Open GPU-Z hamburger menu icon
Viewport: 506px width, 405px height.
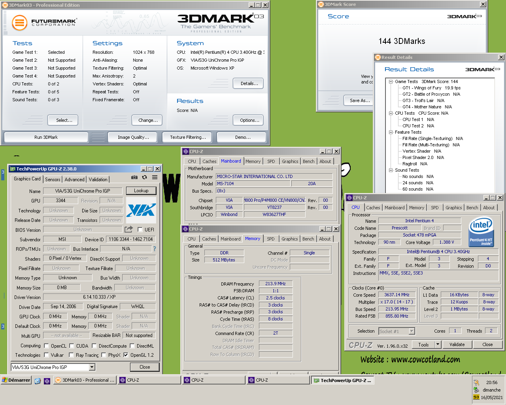tap(155, 178)
